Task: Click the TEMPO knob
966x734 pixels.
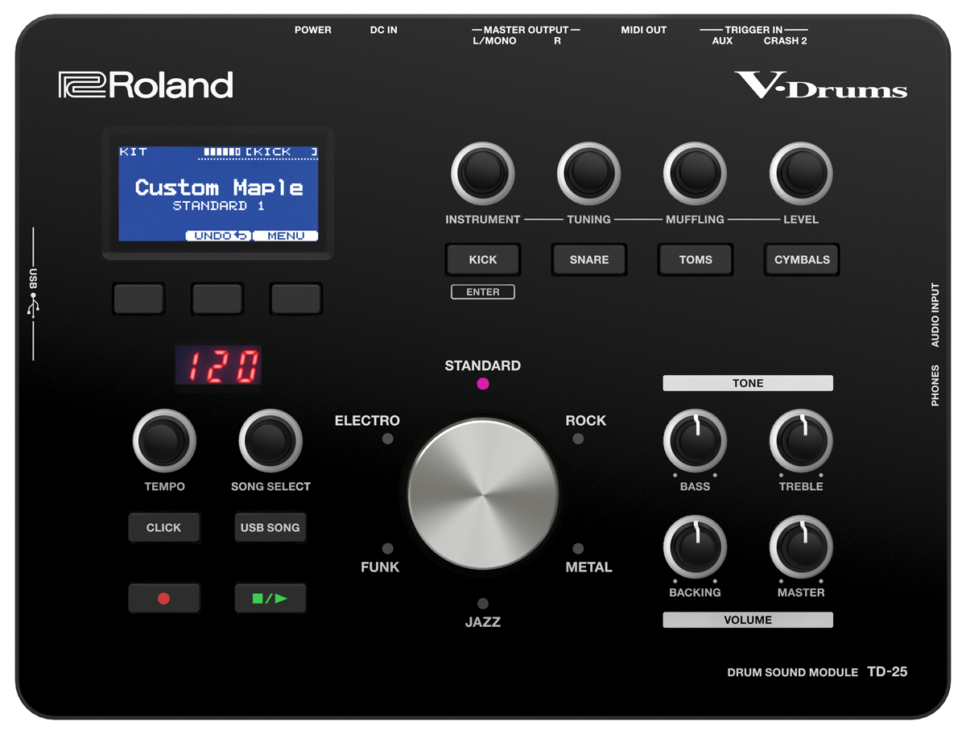Action: point(164,441)
